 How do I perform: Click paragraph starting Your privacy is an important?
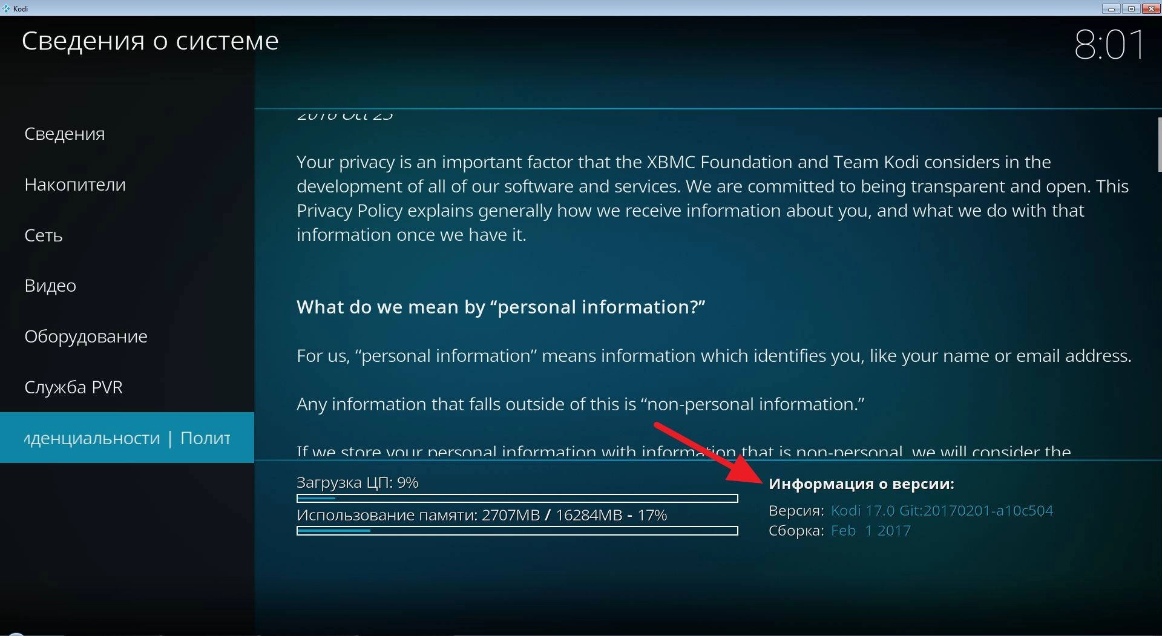[713, 198]
